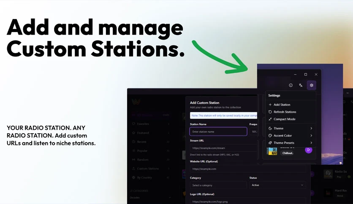Screen dimensions: 353x204
Task: Click the Stream URL input field
Action: (223, 148)
